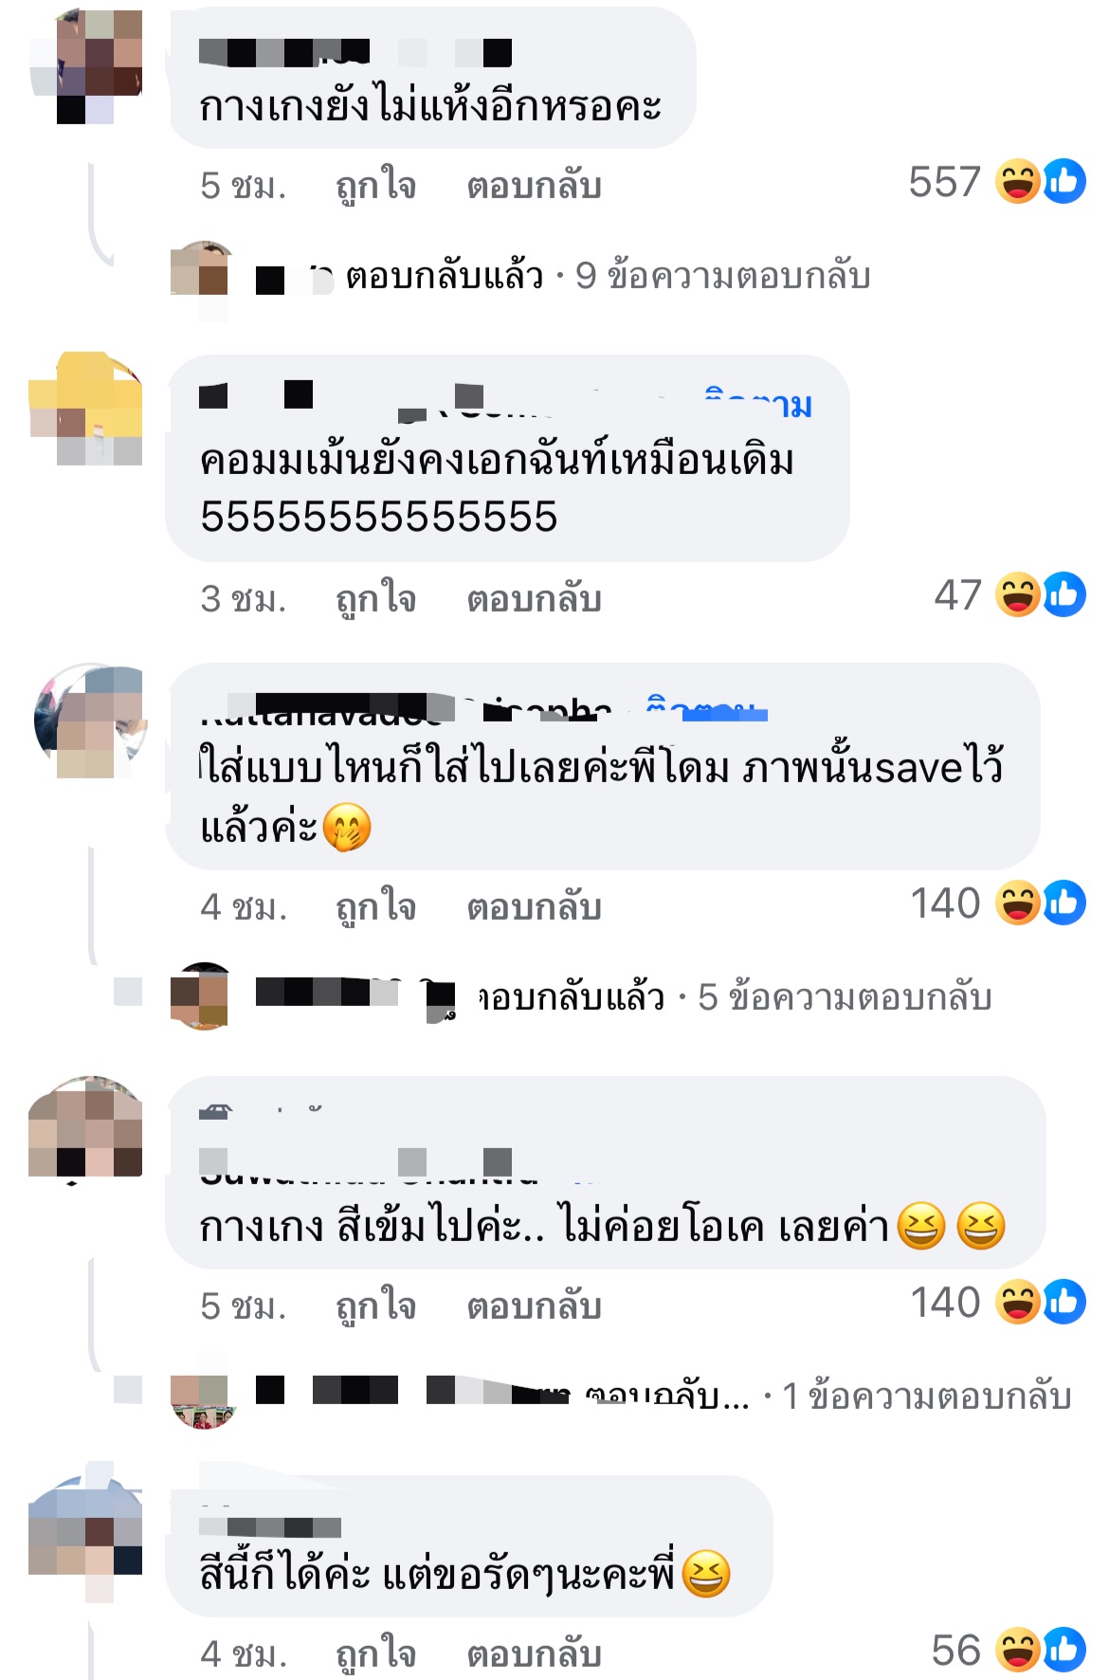Tap the '4 ชม.' timestamp under save comment
Viewport: 1109px width, 1680px height.
(x=244, y=907)
